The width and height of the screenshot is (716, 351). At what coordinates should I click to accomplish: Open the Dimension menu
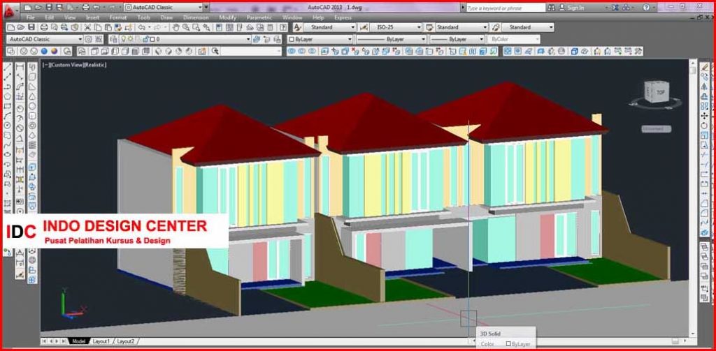pyautogui.click(x=196, y=17)
